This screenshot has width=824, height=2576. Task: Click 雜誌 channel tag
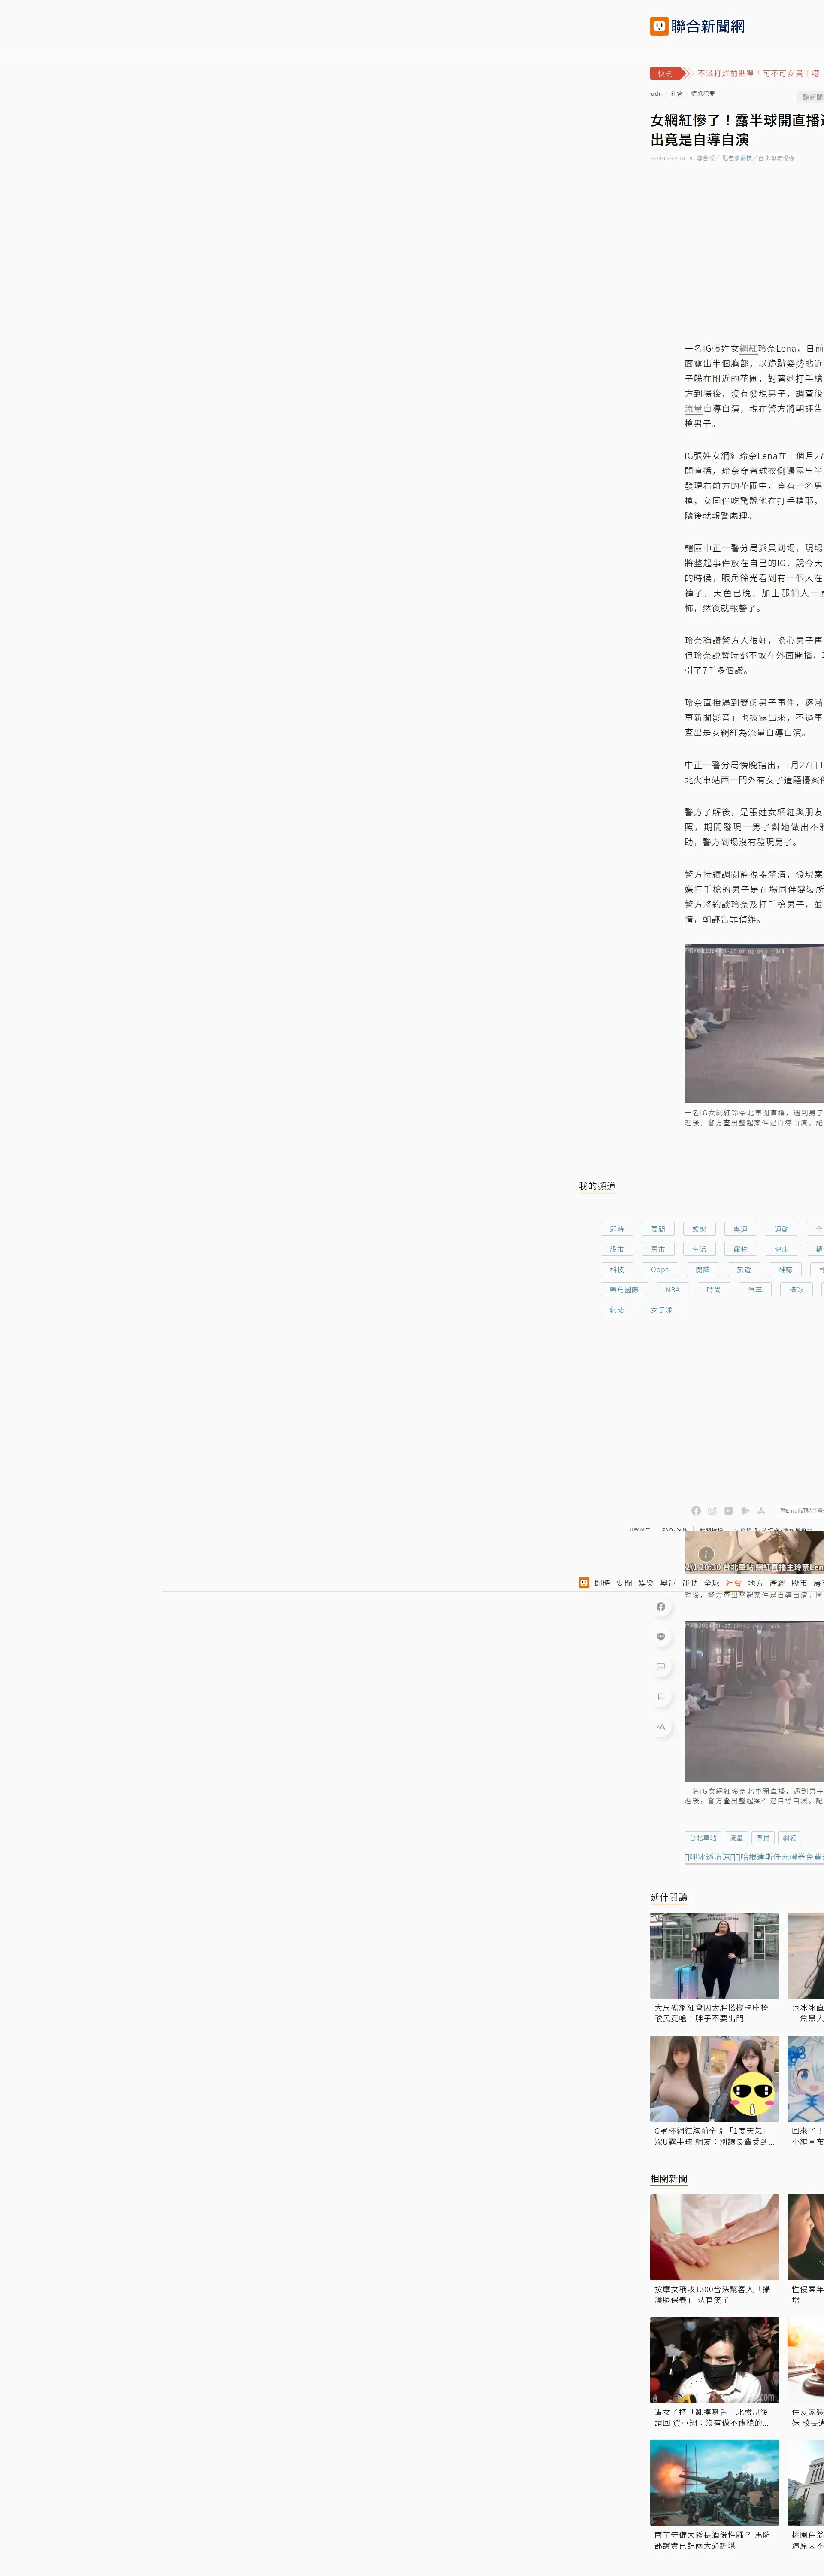(785, 1269)
